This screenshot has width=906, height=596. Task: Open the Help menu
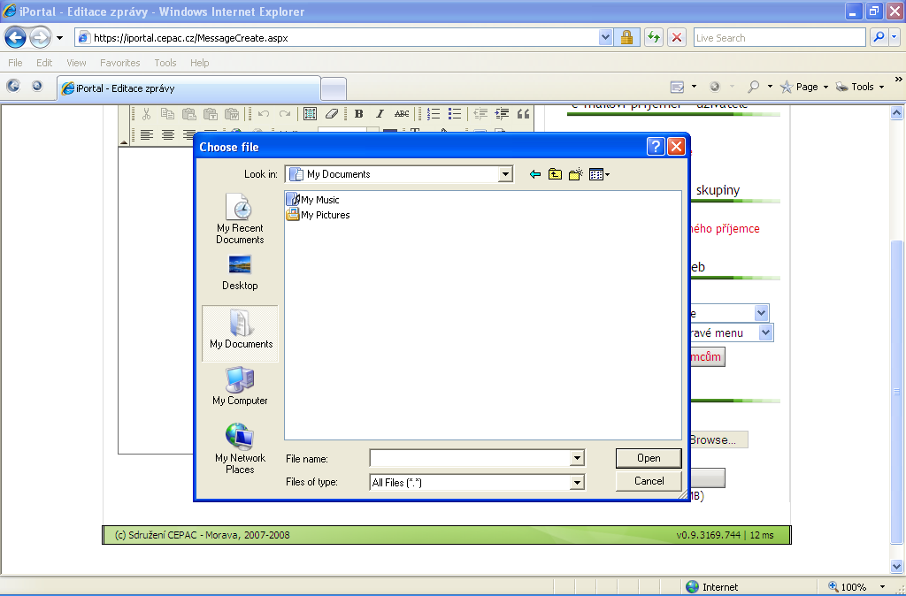(x=199, y=63)
